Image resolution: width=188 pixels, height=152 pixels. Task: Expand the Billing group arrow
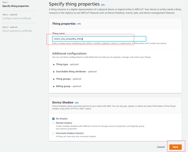coord(54,87)
